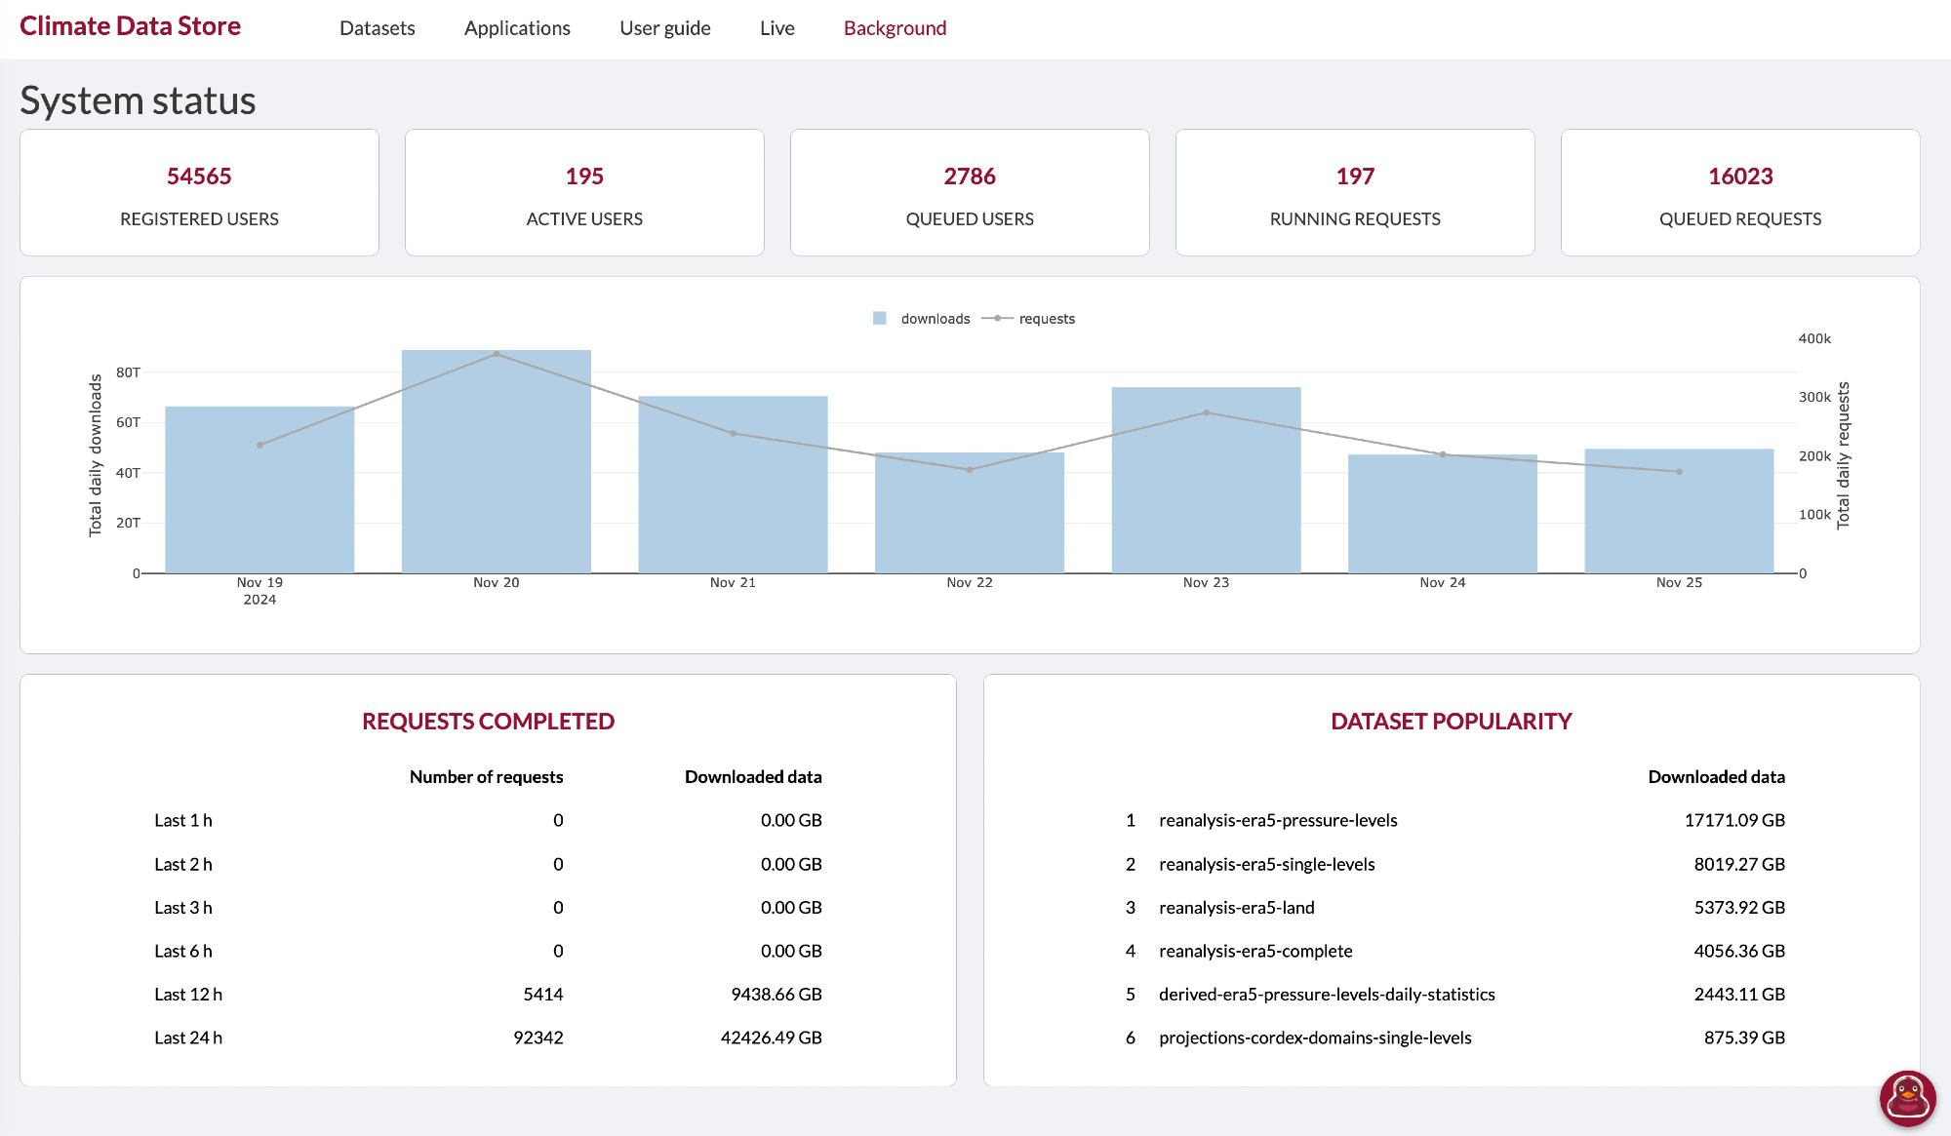Click projections-cordex-domains-single-levels dataset name
The image size is (1951, 1136).
point(1315,1038)
